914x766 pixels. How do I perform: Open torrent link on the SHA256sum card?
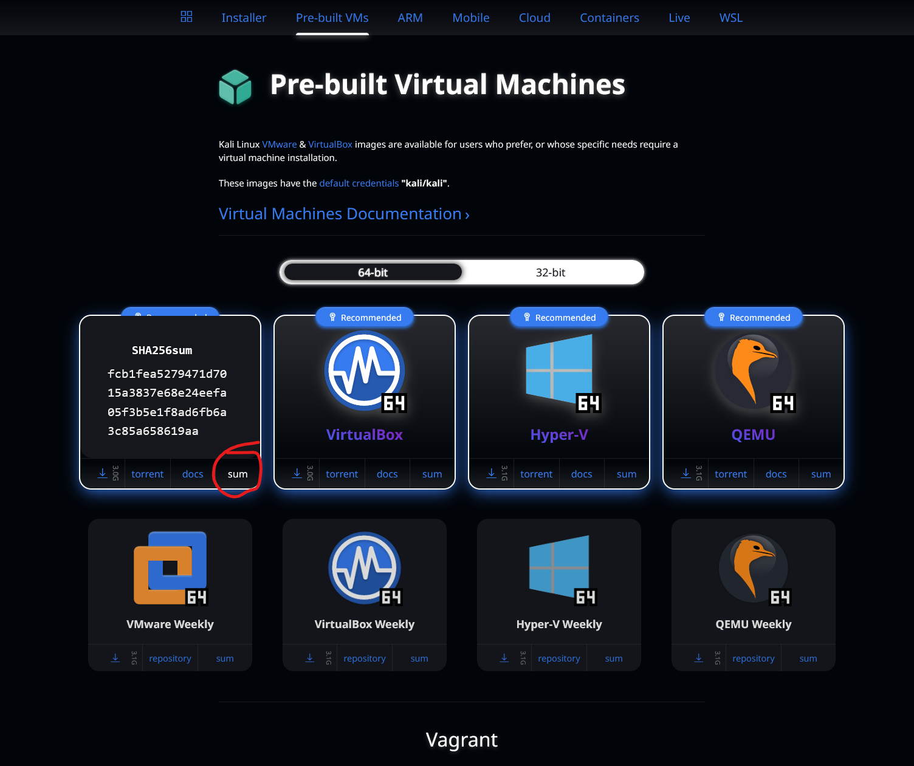tap(148, 474)
